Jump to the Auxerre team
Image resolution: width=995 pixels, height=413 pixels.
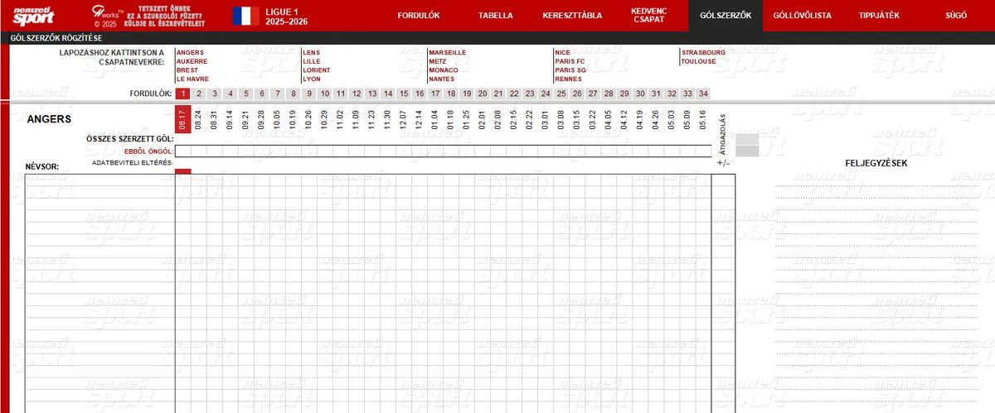tap(192, 61)
